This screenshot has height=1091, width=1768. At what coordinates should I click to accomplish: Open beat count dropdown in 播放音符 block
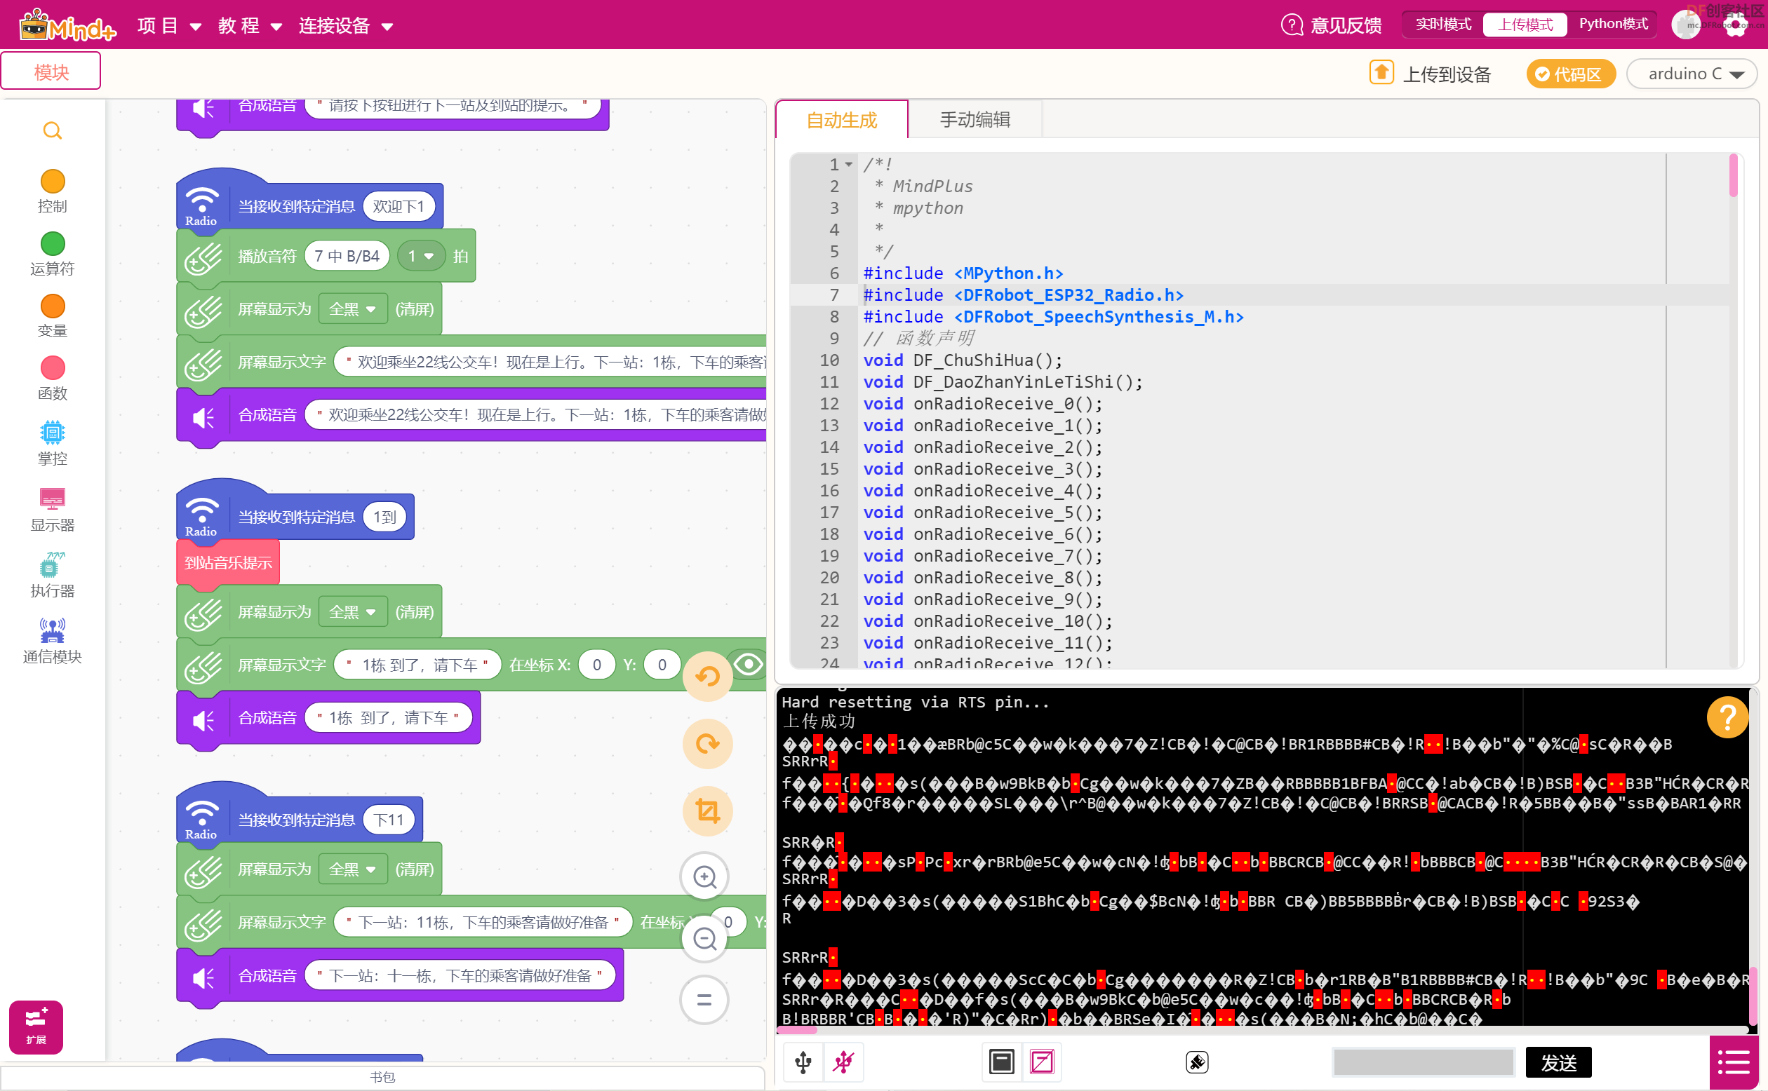pos(421,256)
